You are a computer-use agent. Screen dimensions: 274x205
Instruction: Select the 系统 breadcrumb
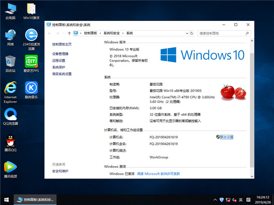(x=129, y=33)
